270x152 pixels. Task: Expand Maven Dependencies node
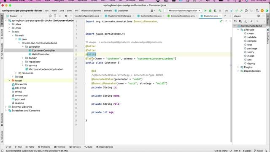point(238,71)
